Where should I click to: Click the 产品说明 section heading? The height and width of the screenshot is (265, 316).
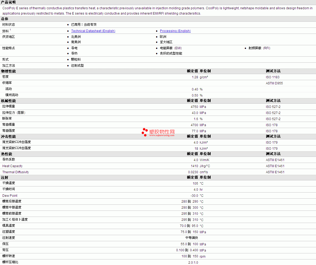pyautogui.click(x=8, y=2)
